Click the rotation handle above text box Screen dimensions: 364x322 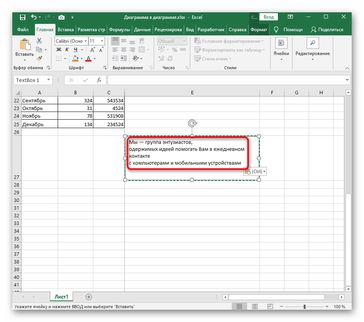(192, 123)
